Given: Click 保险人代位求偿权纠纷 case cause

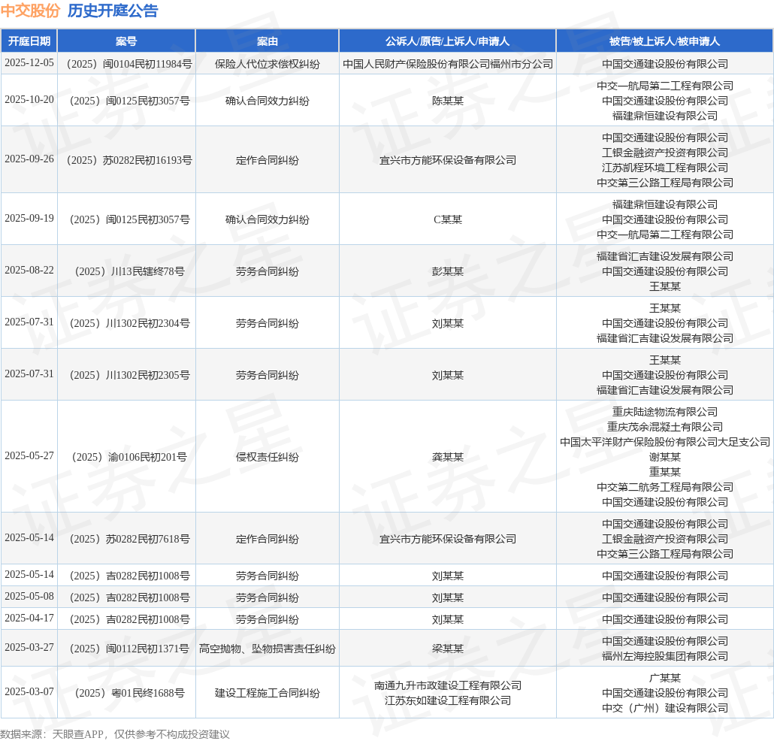Looking at the screenshot, I should [x=267, y=64].
